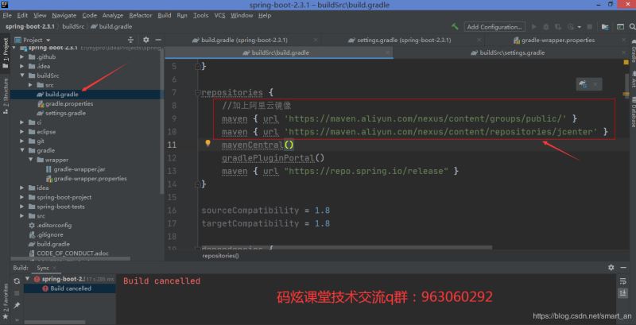Viewport: 636px width, 325px height.
Task: Click the green Build Project hammer icon
Action: coord(455,27)
